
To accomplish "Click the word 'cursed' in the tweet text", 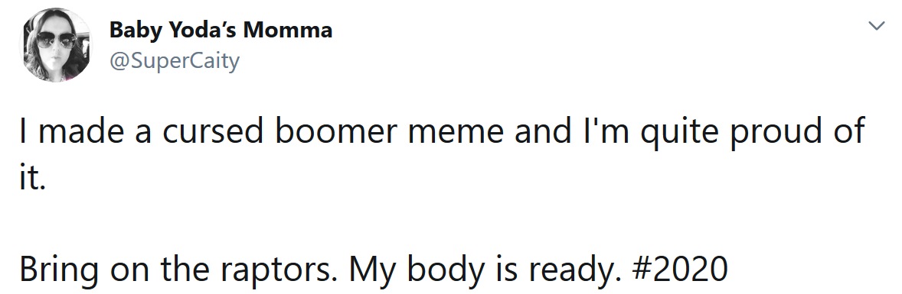I will (x=212, y=131).
